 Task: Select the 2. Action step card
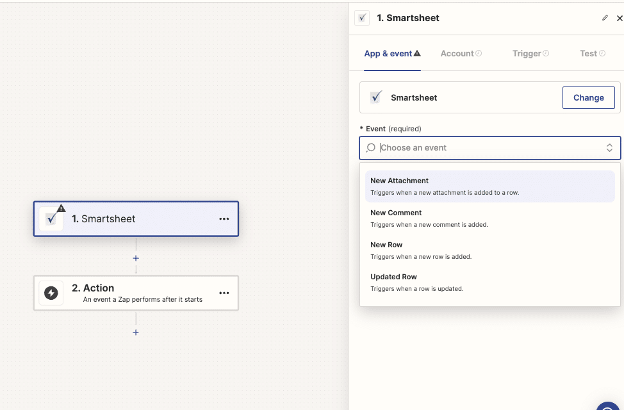pos(136,293)
